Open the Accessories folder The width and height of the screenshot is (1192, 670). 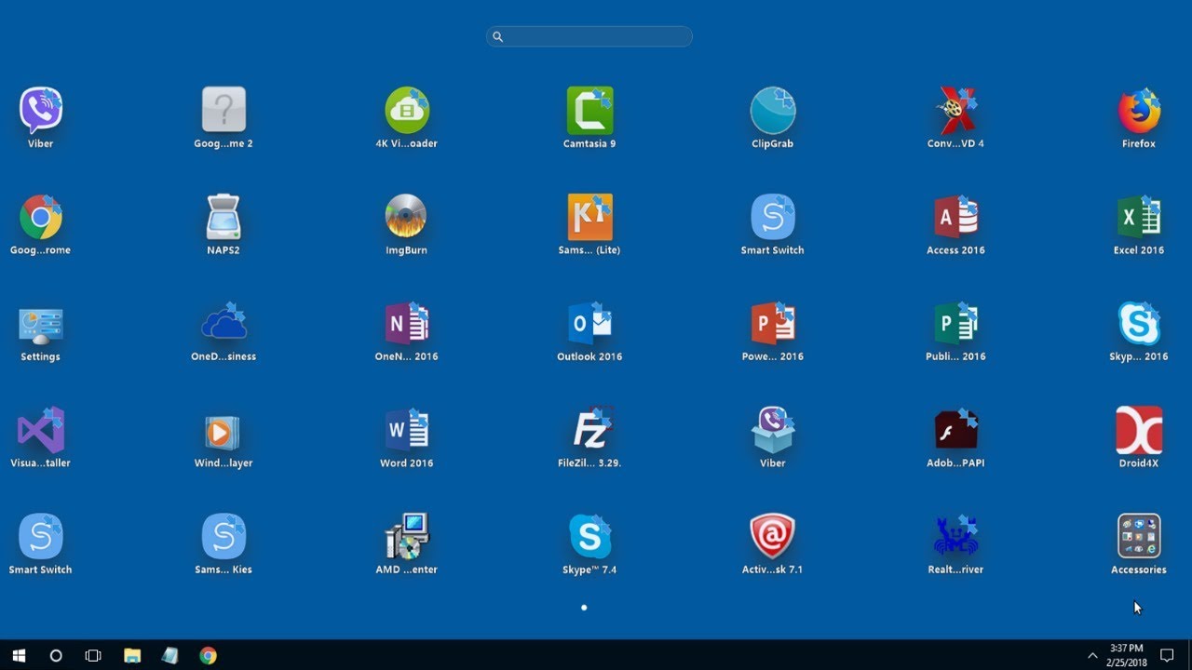[x=1139, y=537]
